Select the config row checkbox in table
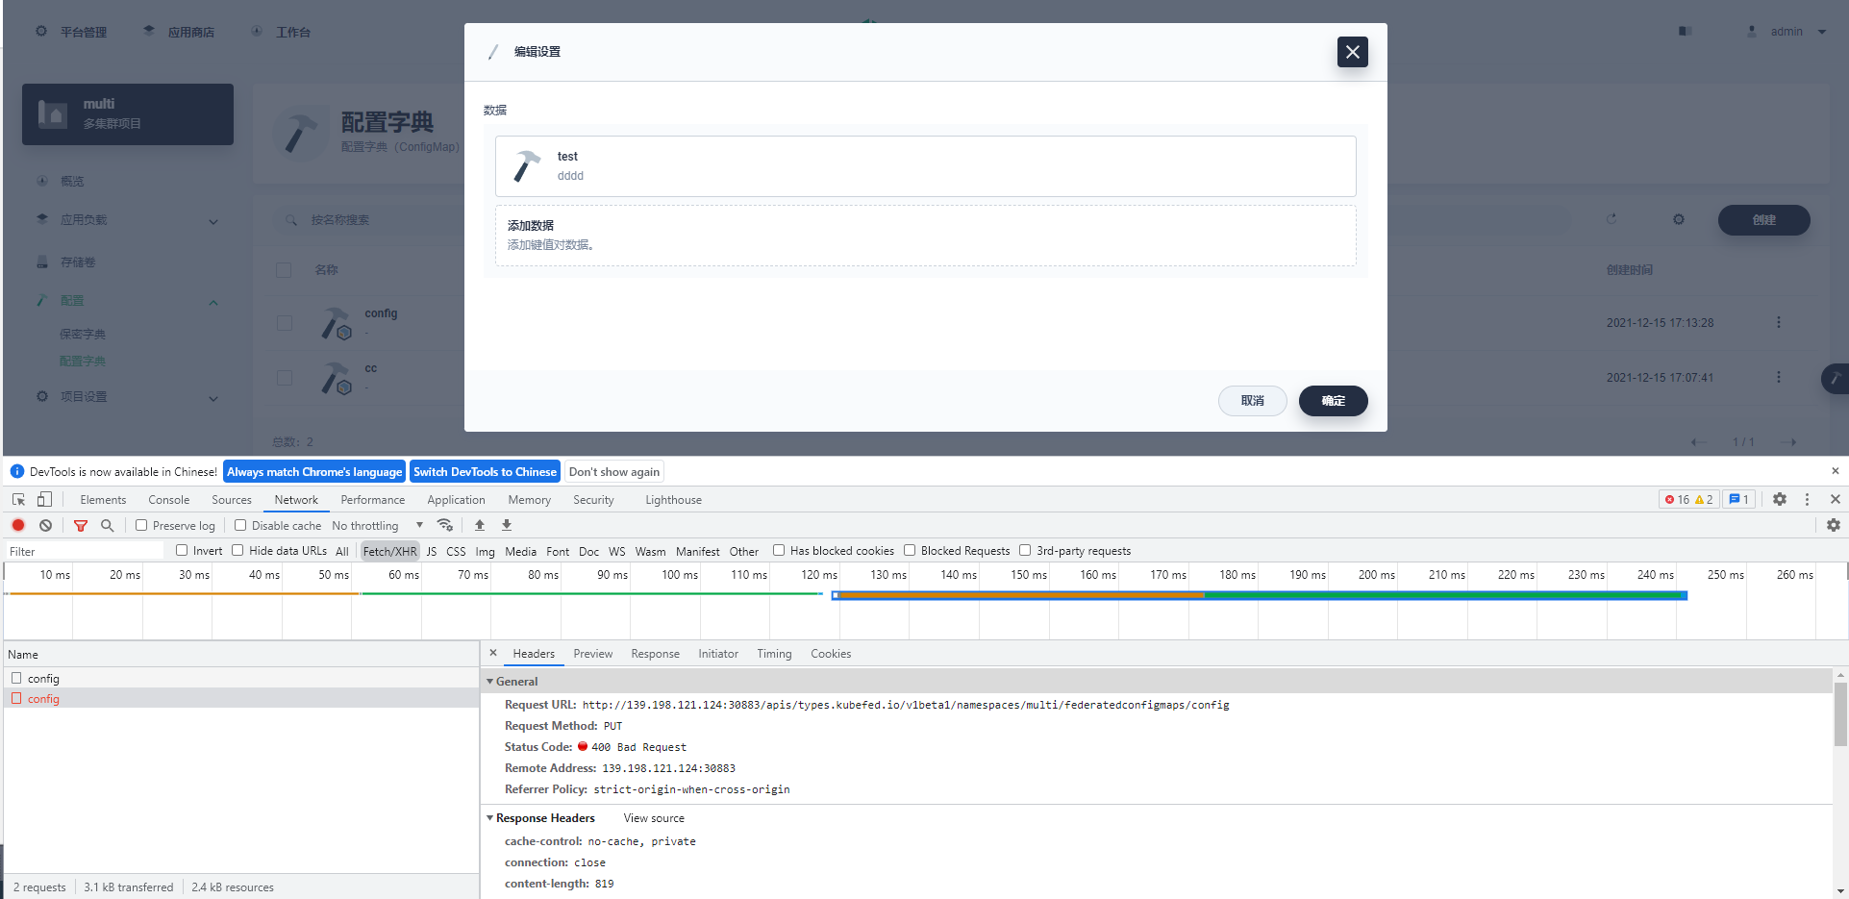The height and width of the screenshot is (899, 1849). pyautogui.click(x=285, y=323)
